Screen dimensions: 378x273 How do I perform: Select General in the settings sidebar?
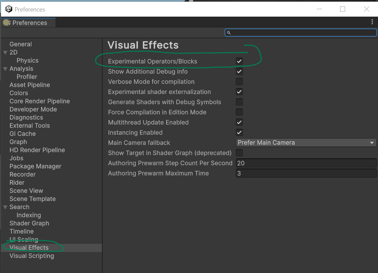pos(21,44)
